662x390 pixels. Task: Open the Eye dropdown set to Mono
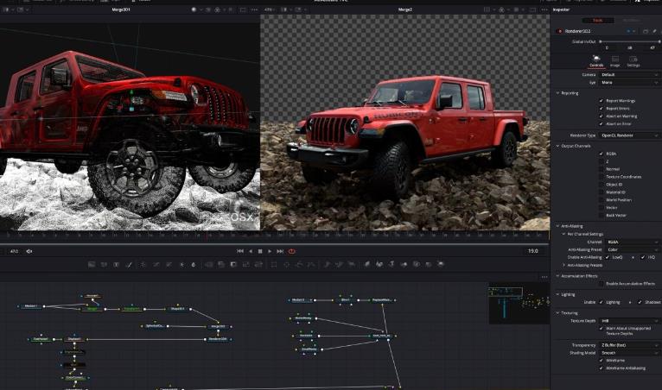pyautogui.click(x=629, y=83)
